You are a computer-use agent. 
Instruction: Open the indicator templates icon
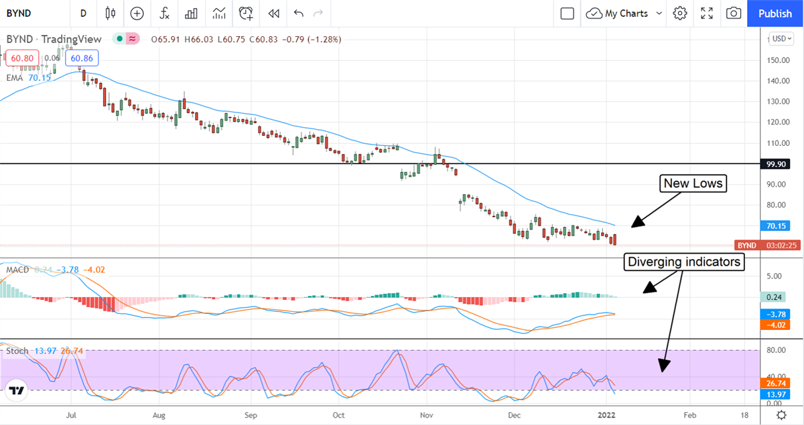[218, 13]
